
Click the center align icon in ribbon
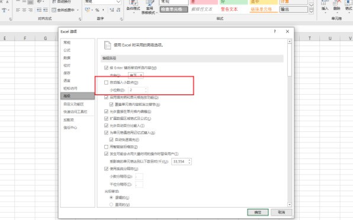24,10
